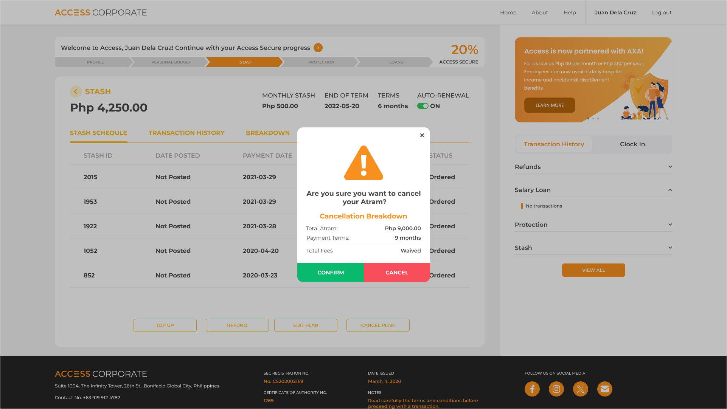Select the Help menu item

click(x=569, y=12)
